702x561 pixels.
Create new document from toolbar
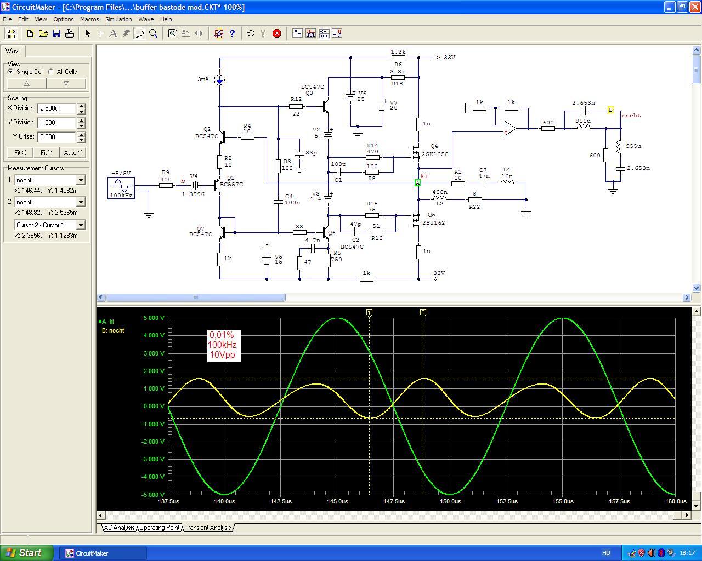pos(30,33)
